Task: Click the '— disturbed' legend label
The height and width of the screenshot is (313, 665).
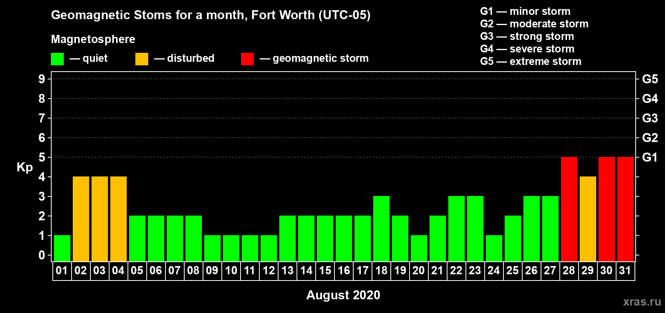Action: pyautogui.click(x=184, y=59)
